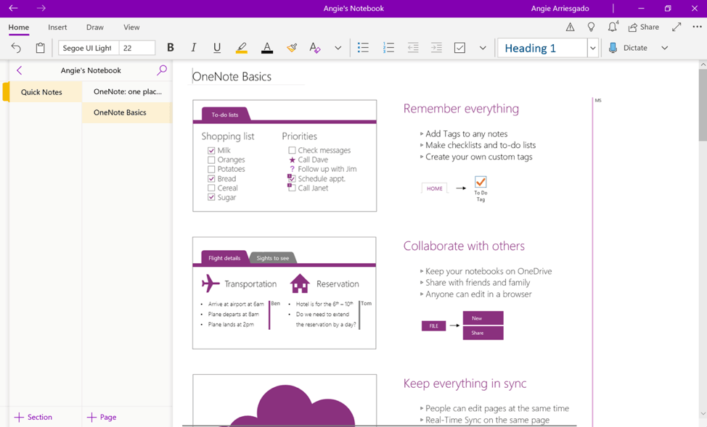Click the Keep everything in sync heading
The width and height of the screenshot is (707, 427).
465,384
